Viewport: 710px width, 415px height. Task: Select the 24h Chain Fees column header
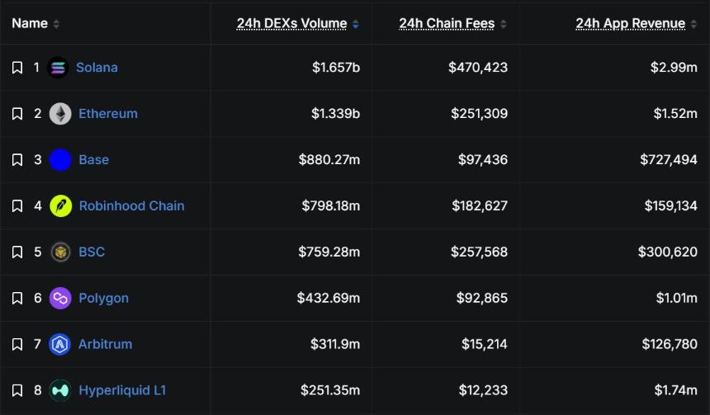[x=447, y=23]
